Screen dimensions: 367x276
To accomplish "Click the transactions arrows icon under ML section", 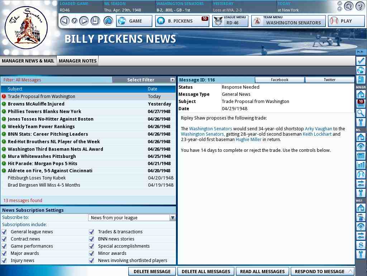I will pos(361,184).
